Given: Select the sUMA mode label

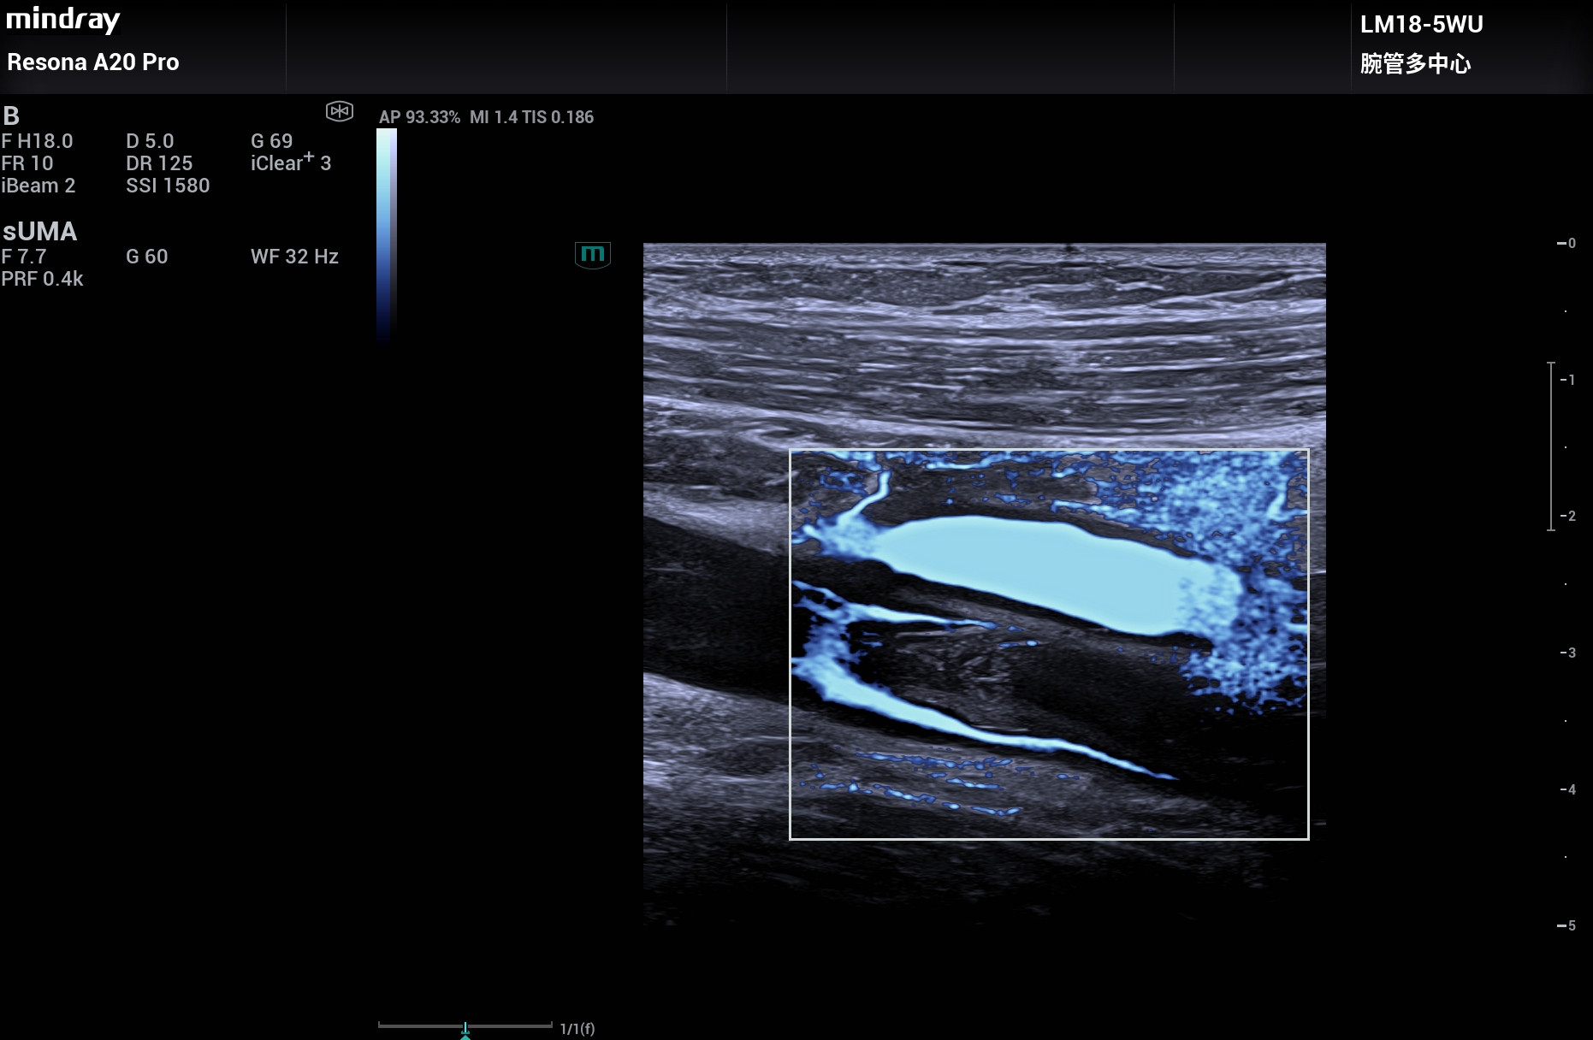Looking at the screenshot, I should [39, 231].
